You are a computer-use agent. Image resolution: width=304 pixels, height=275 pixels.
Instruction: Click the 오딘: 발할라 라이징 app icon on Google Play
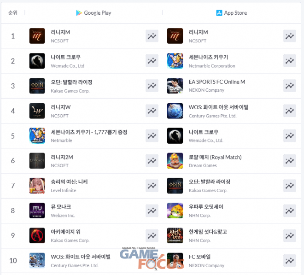(x=37, y=86)
